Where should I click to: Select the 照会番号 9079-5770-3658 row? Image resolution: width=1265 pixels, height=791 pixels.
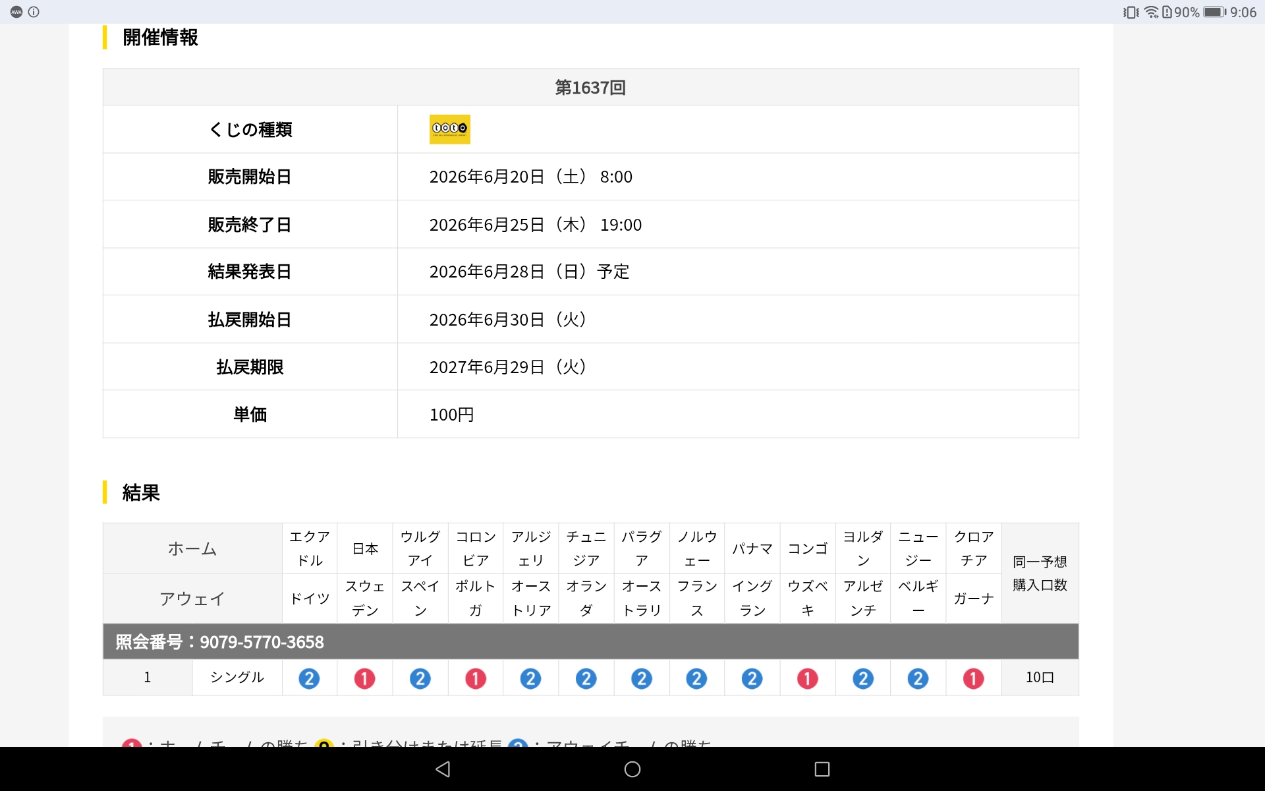590,641
